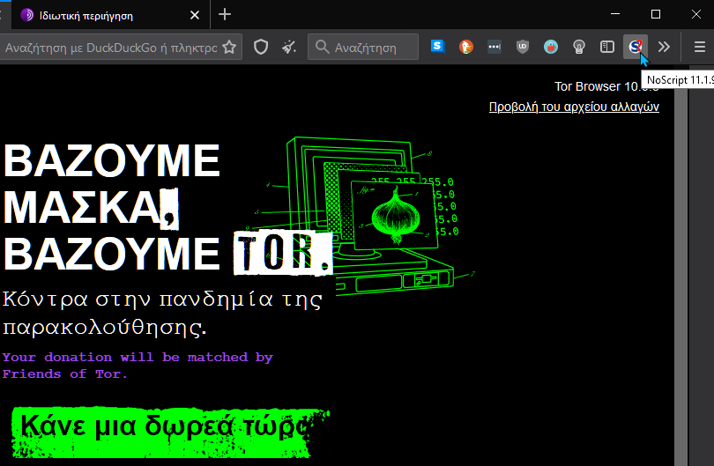The image size is (714, 466).
Task: Open the changelog link
Action: [574, 107]
